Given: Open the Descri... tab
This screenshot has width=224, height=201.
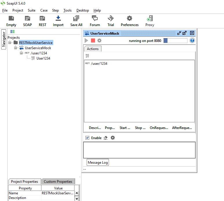Looking at the screenshot, I should [95, 128].
